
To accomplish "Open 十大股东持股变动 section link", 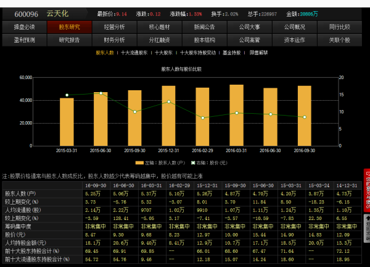I will pyautogui.click(x=198, y=53).
